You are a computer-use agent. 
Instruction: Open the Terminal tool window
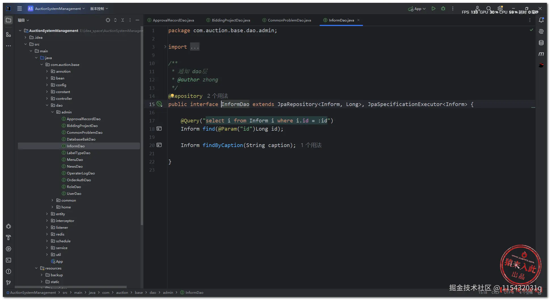coord(9,260)
